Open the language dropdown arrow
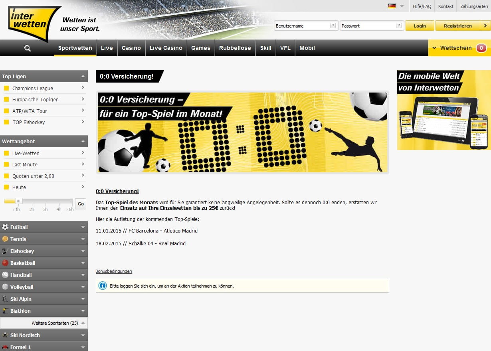 tap(402, 6)
